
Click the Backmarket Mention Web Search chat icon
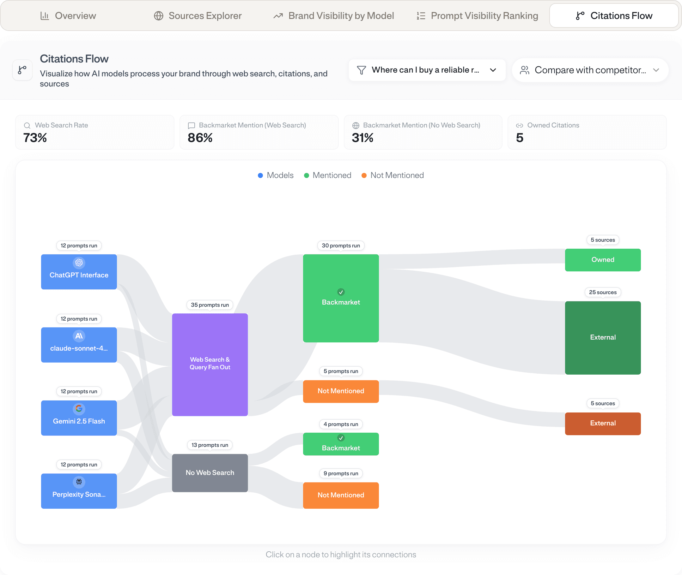(x=192, y=126)
